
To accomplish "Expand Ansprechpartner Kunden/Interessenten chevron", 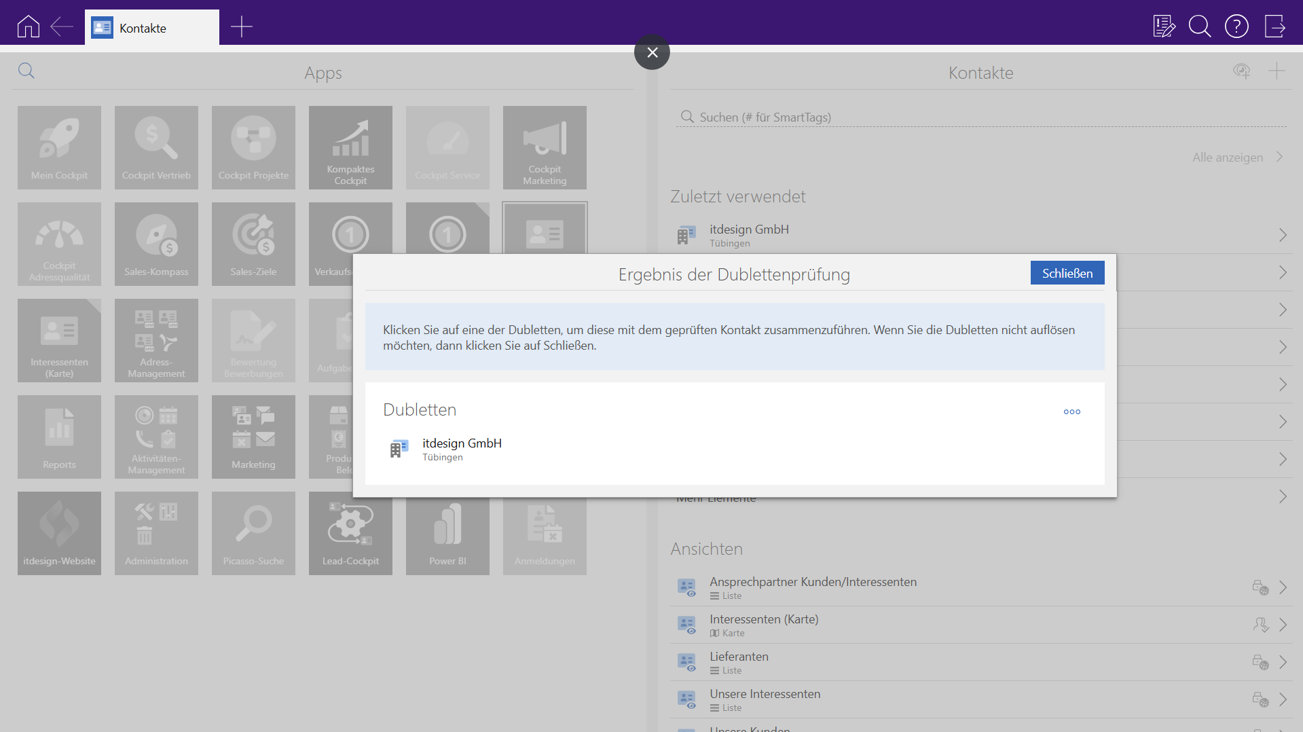I will [x=1283, y=587].
